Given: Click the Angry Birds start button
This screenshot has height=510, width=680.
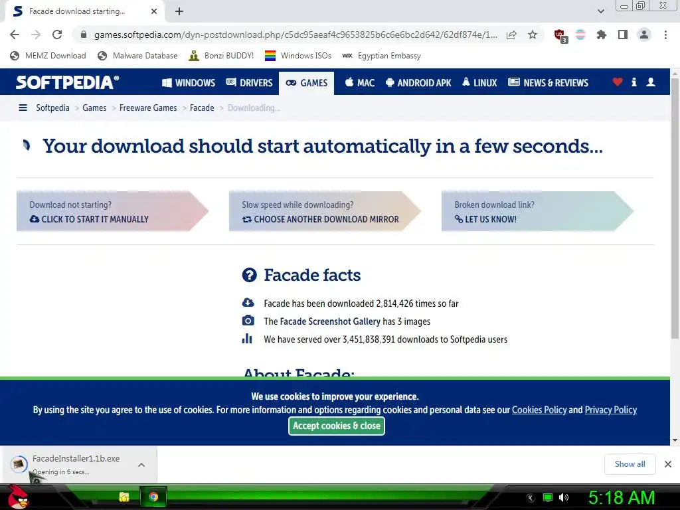Looking at the screenshot, I should pos(18,497).
